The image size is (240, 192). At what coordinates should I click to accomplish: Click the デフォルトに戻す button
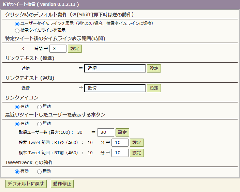pos(26,184)
